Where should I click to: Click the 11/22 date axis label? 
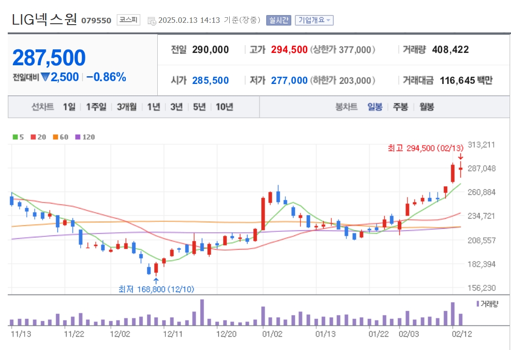pyautogui.click(x=74, y=334)
